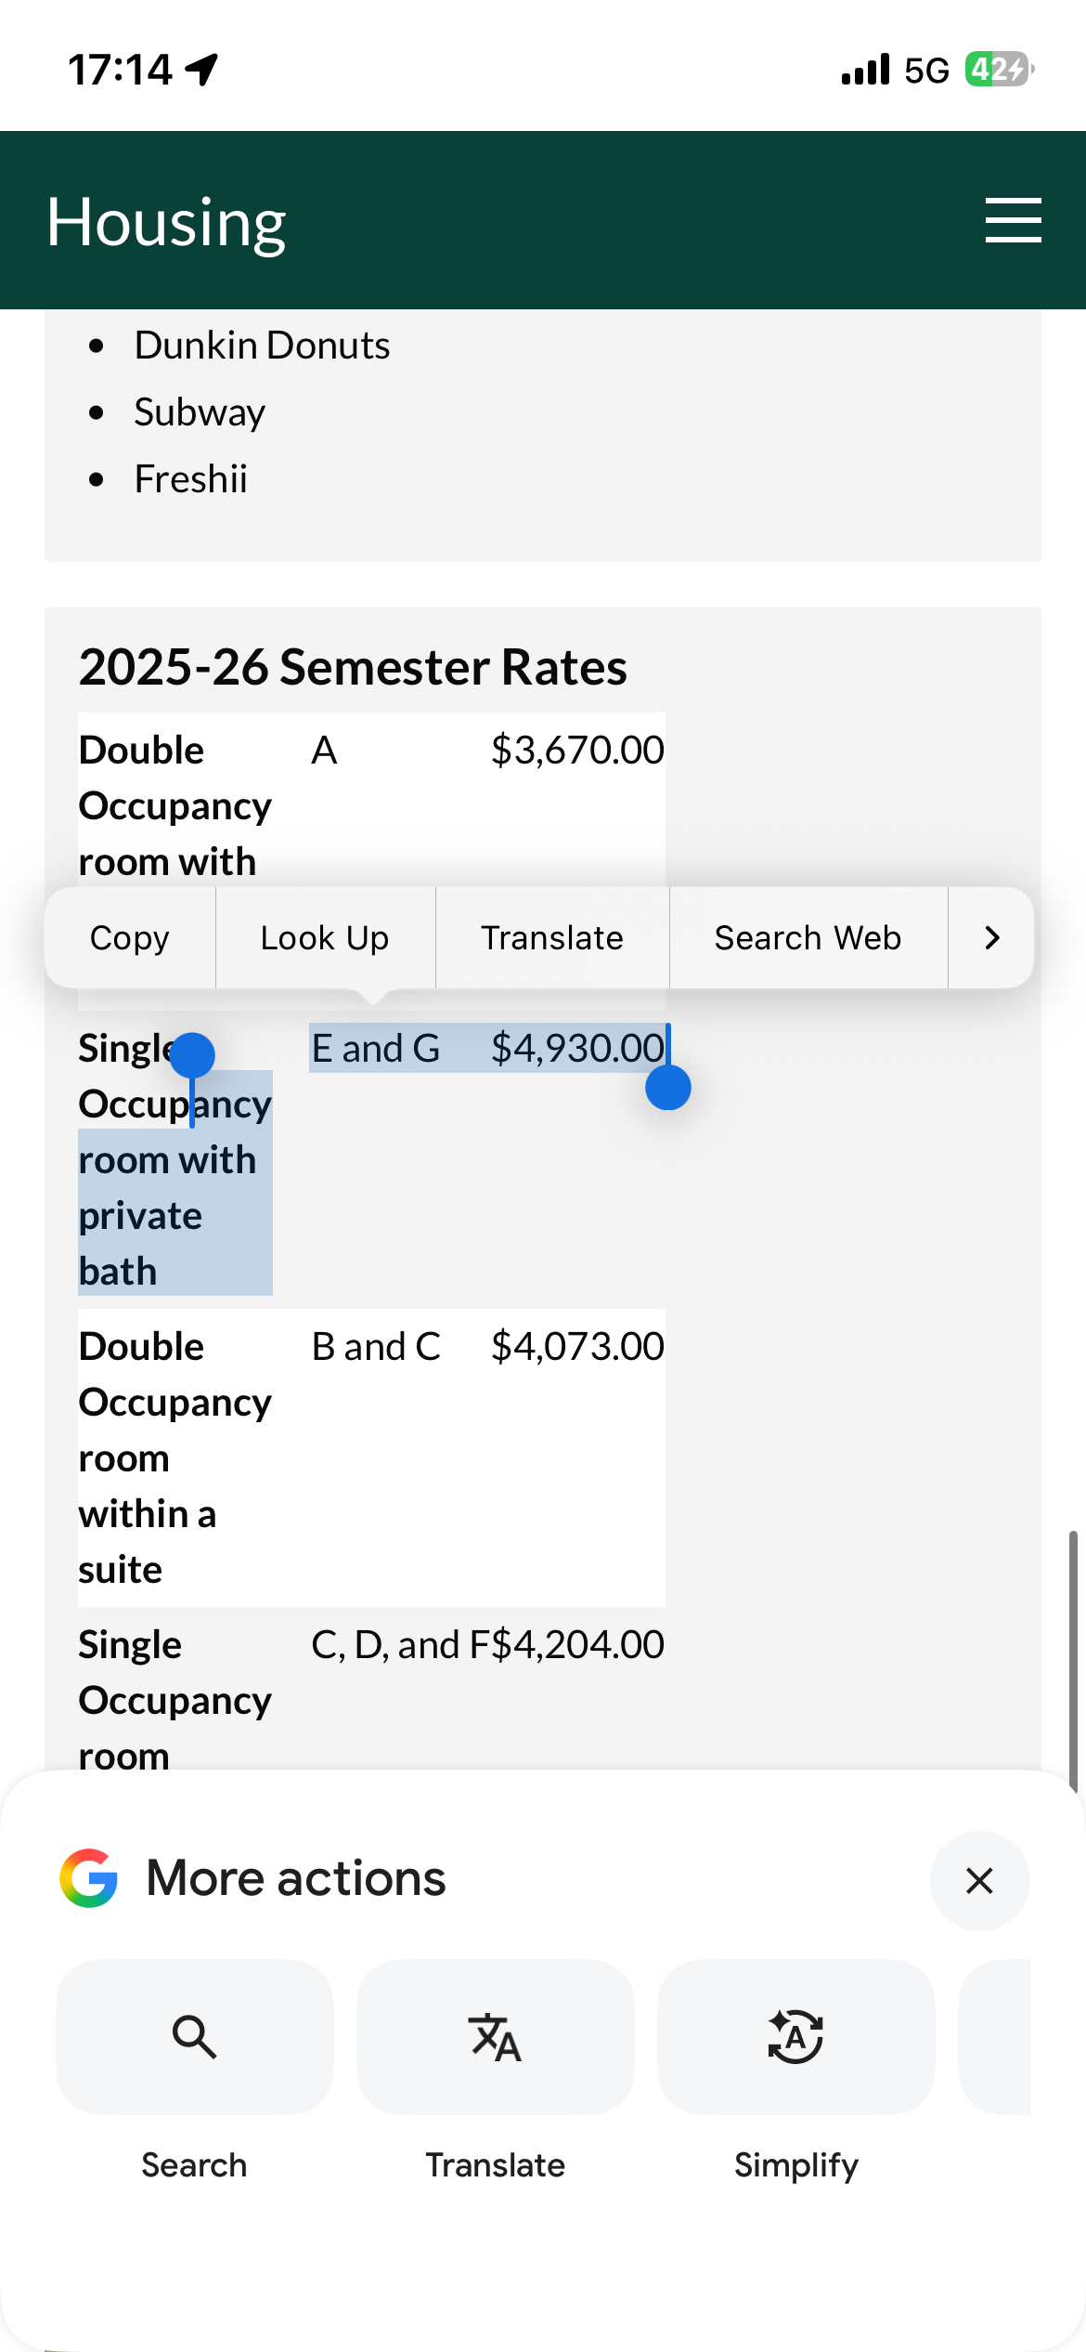
Task: Tap the Simplify action tile icon
Action: tap(795, 2037)
